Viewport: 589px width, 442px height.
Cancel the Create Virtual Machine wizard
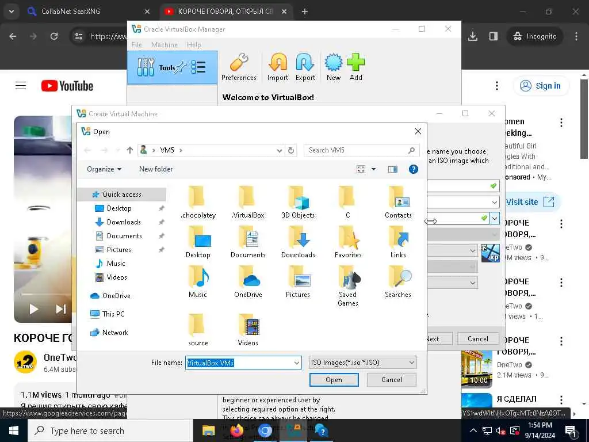478,338
